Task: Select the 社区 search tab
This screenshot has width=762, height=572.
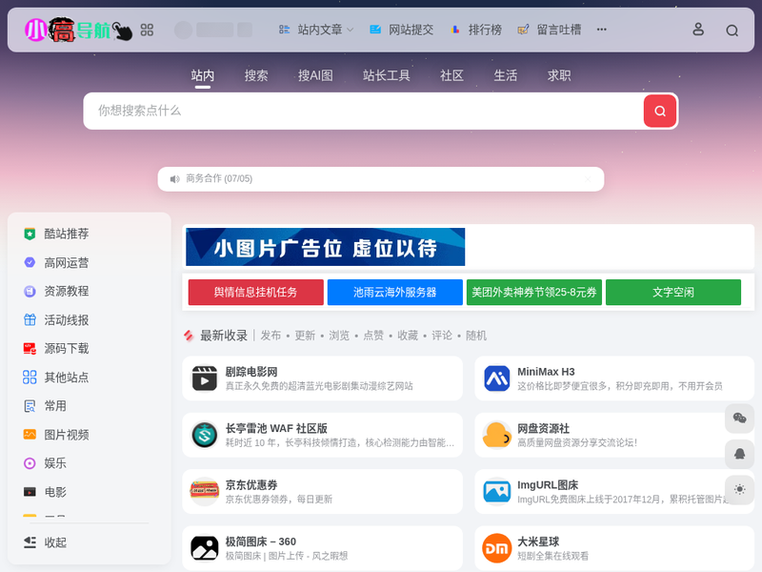Action: (451, 75)
